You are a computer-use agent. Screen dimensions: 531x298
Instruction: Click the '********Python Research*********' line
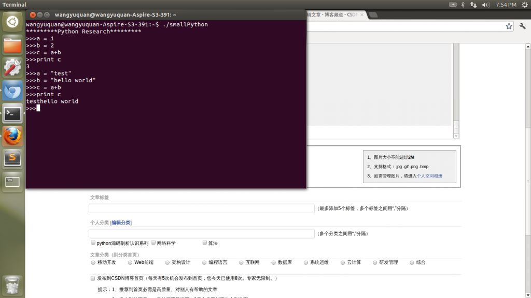click(83, 32)
